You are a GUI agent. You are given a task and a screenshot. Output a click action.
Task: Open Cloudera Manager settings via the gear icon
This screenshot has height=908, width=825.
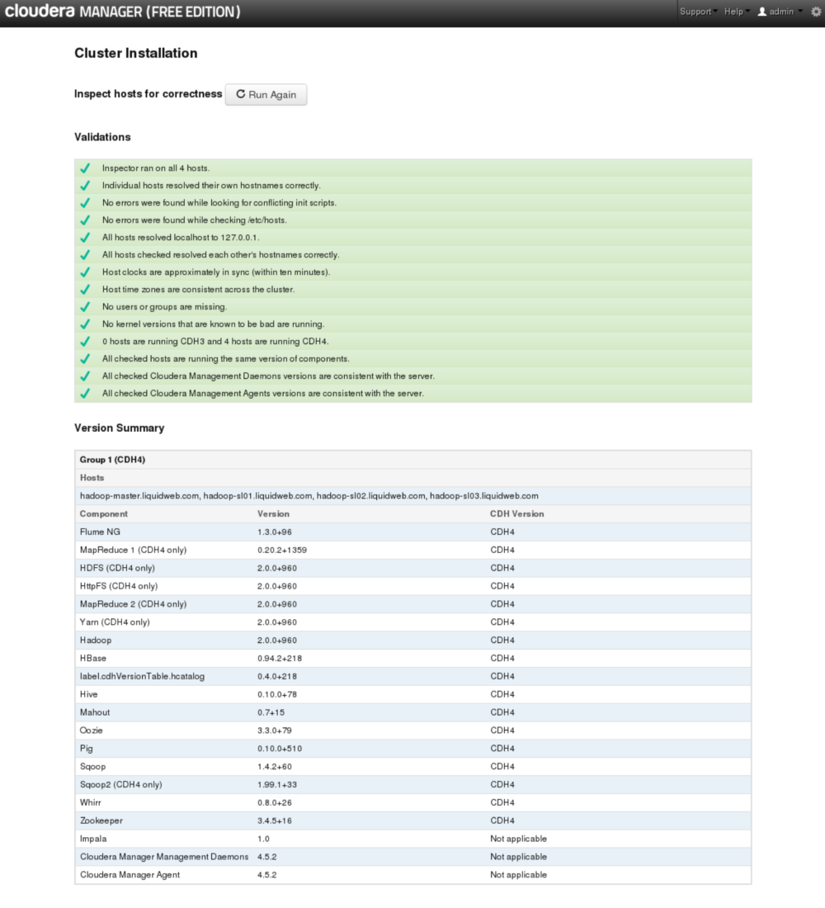coord(815,12)
